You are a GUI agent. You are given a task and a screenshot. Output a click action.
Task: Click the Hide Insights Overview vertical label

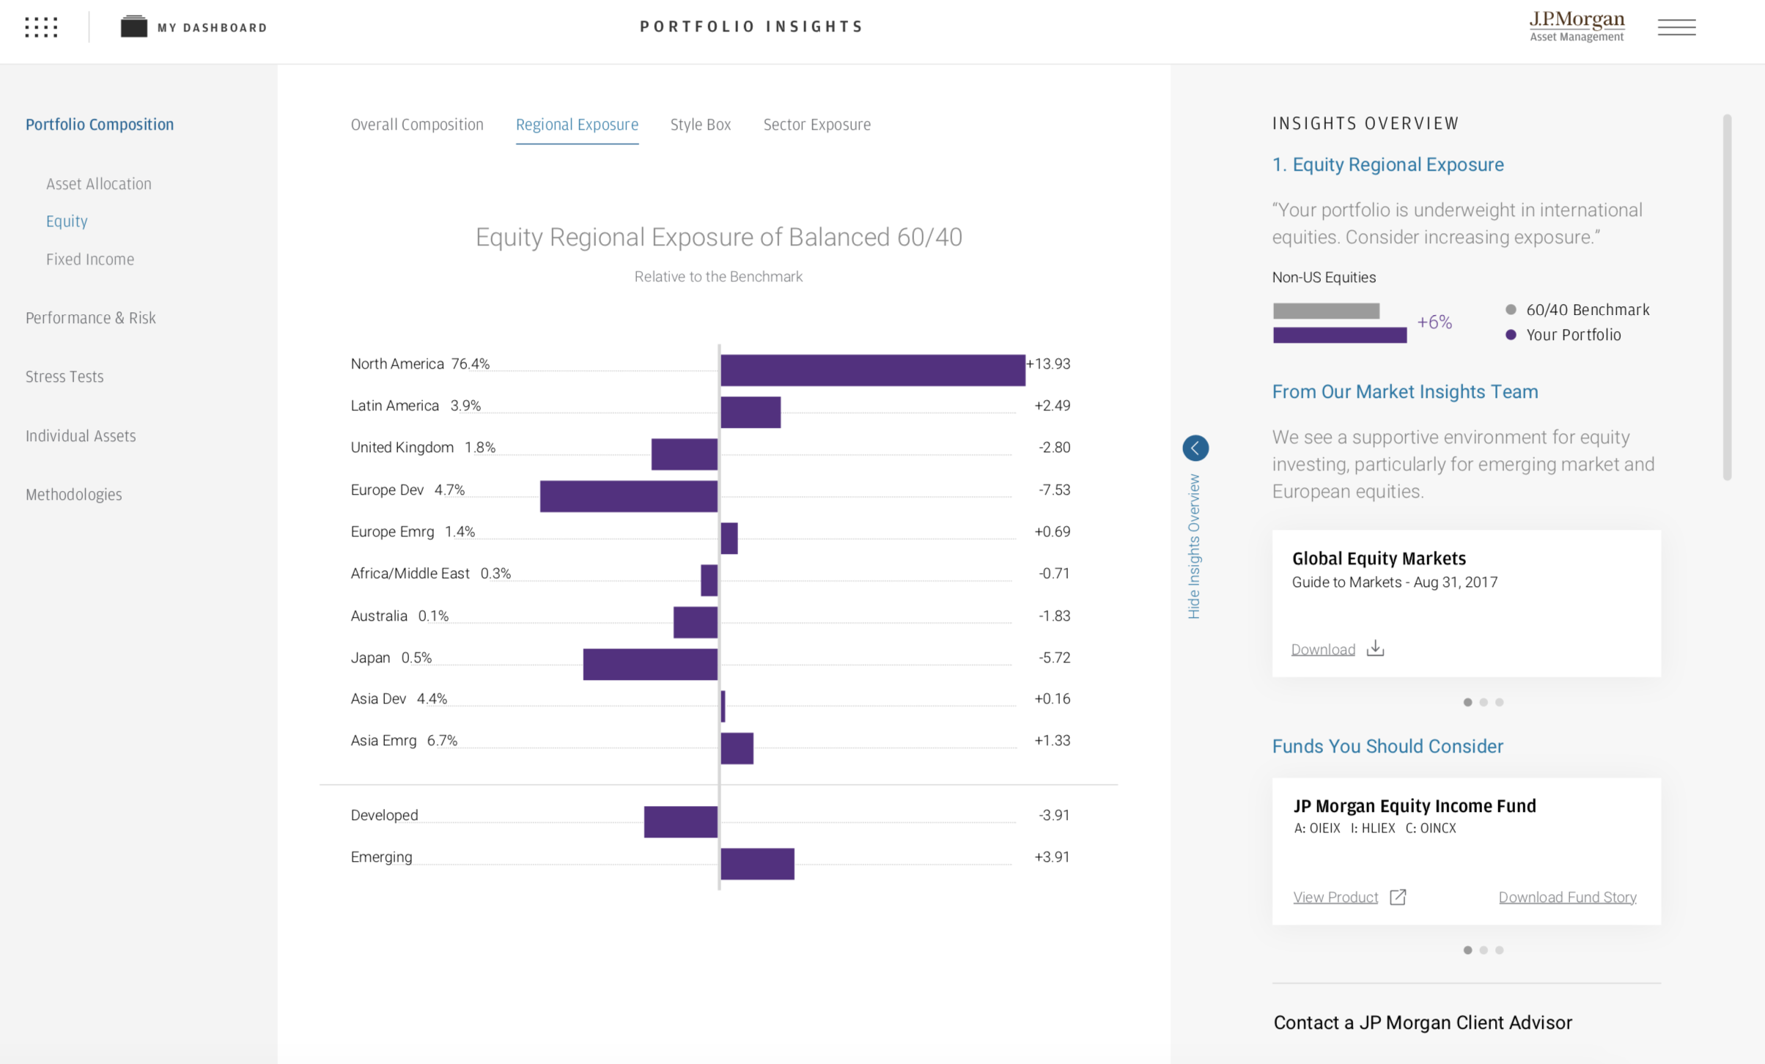[x=1194, y=547]
